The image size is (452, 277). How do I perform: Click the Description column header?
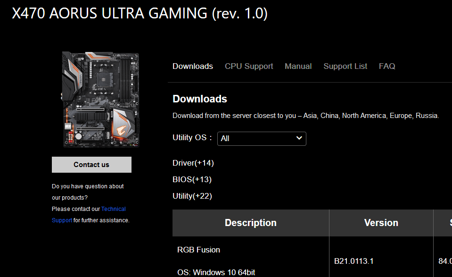click(x=251, y=223)
